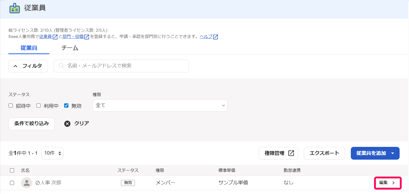Click the employee badge icon beside the 従業員 title

point(15,8)
